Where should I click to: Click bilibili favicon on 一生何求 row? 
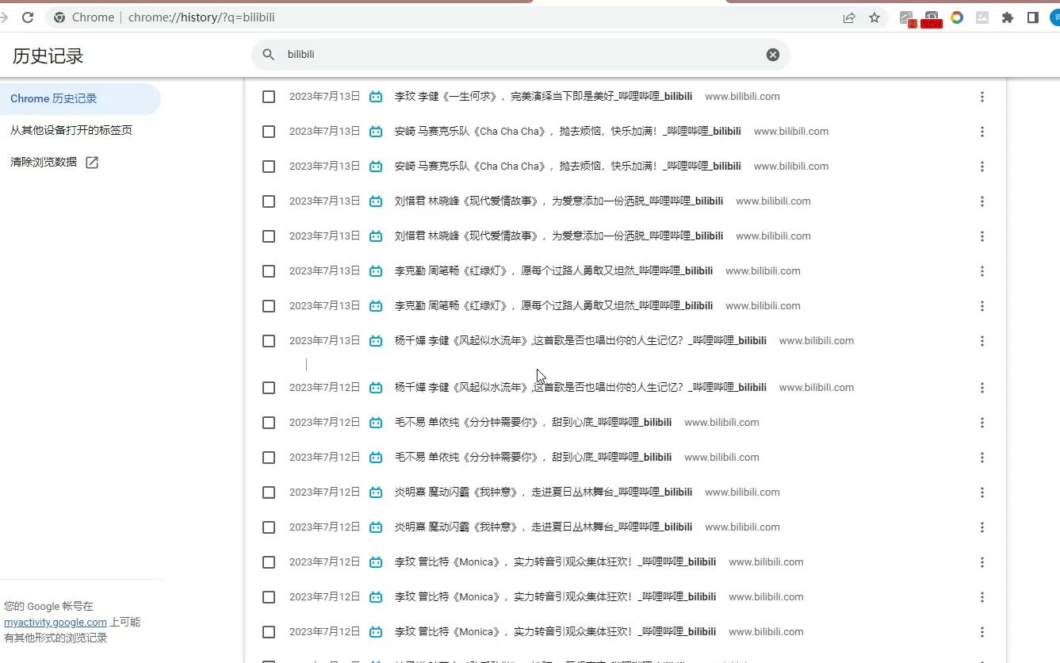click(377, 97)
